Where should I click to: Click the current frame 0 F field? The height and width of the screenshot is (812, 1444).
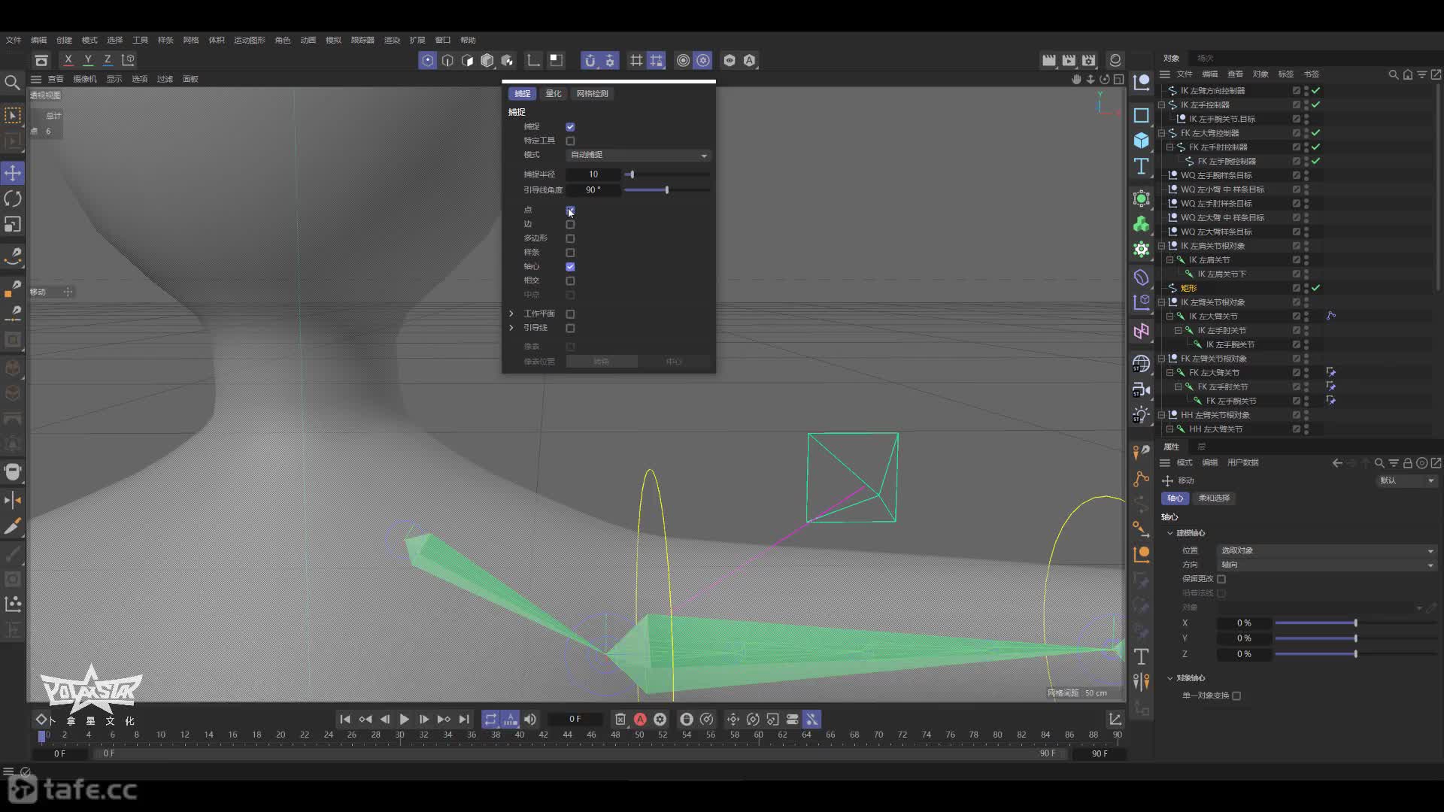[x=575, y=720]
